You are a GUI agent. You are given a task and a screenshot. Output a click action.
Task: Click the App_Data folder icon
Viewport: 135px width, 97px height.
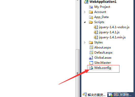(x=91, y=17)
